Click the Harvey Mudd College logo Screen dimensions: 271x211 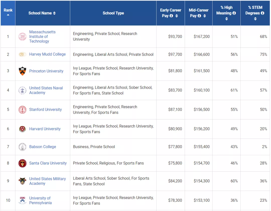click(x=23, y=54)
